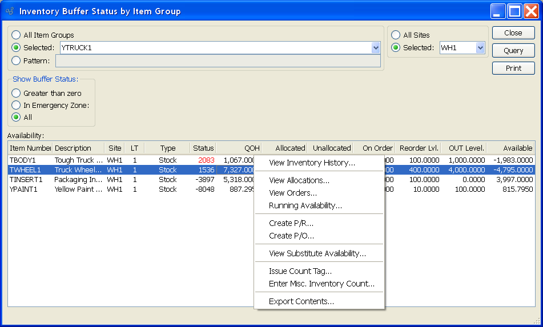Select Issue Count Tag menu item
The height and width of the screenshot is (327, 543).
300,272
